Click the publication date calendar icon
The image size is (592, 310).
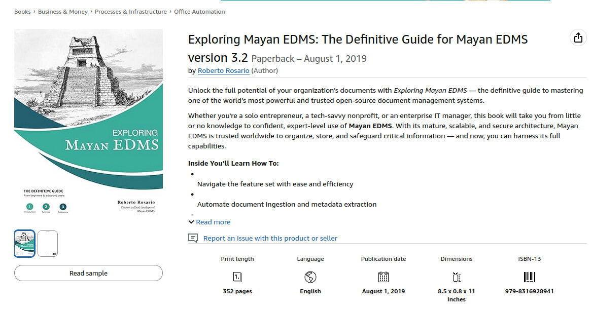click(383, 277)
